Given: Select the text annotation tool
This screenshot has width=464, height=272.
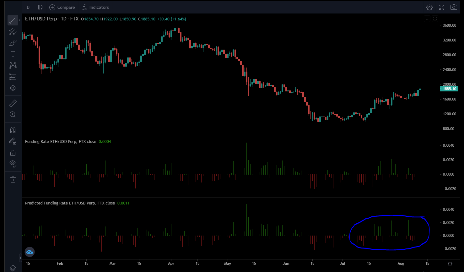Looking at the screenshot, I should coord(13,54).
